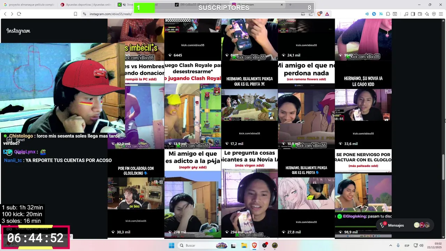Open Brave Shields lion icon
Image resolution: width=446 pixels, height=251 pixels.
pos(320,14)
